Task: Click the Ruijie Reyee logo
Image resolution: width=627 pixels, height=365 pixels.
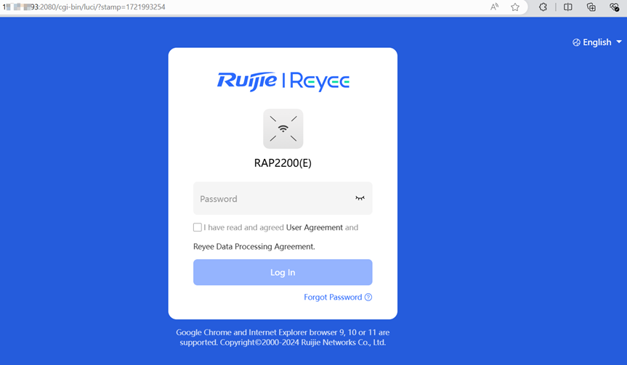Action: pyautogui.click(x=283, y=81)
